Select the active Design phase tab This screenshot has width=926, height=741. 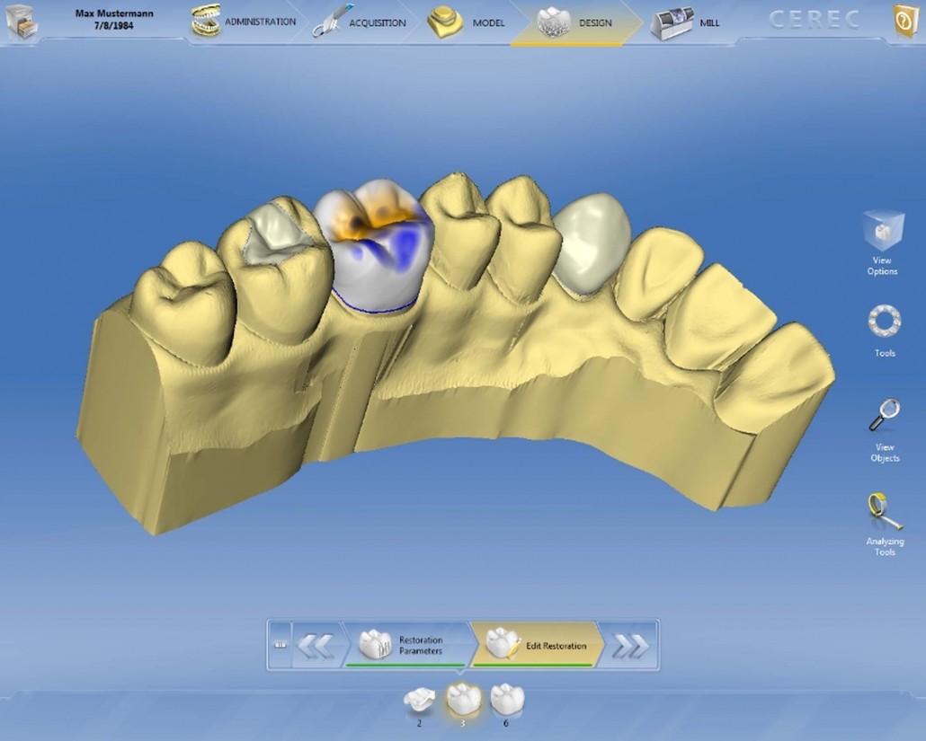coord(577,22)
